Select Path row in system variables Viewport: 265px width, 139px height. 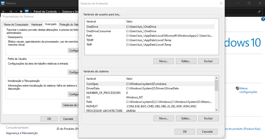[150, 102]
